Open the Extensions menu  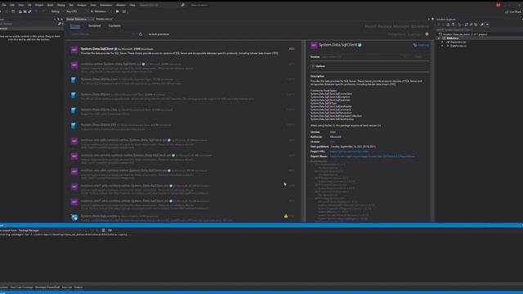tap(106, 5)
